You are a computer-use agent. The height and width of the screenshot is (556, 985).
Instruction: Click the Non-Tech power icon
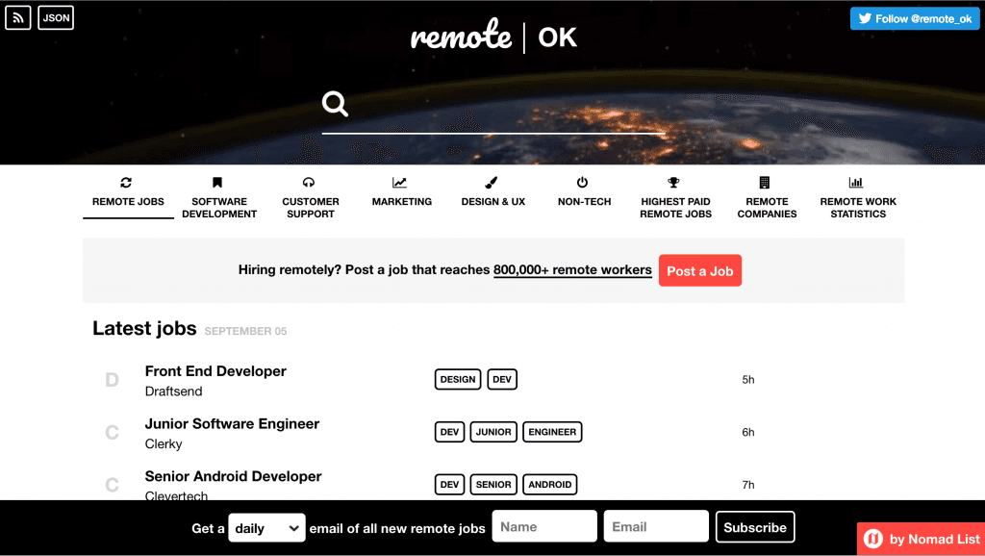pyautogui.click(x=582, y=183)
